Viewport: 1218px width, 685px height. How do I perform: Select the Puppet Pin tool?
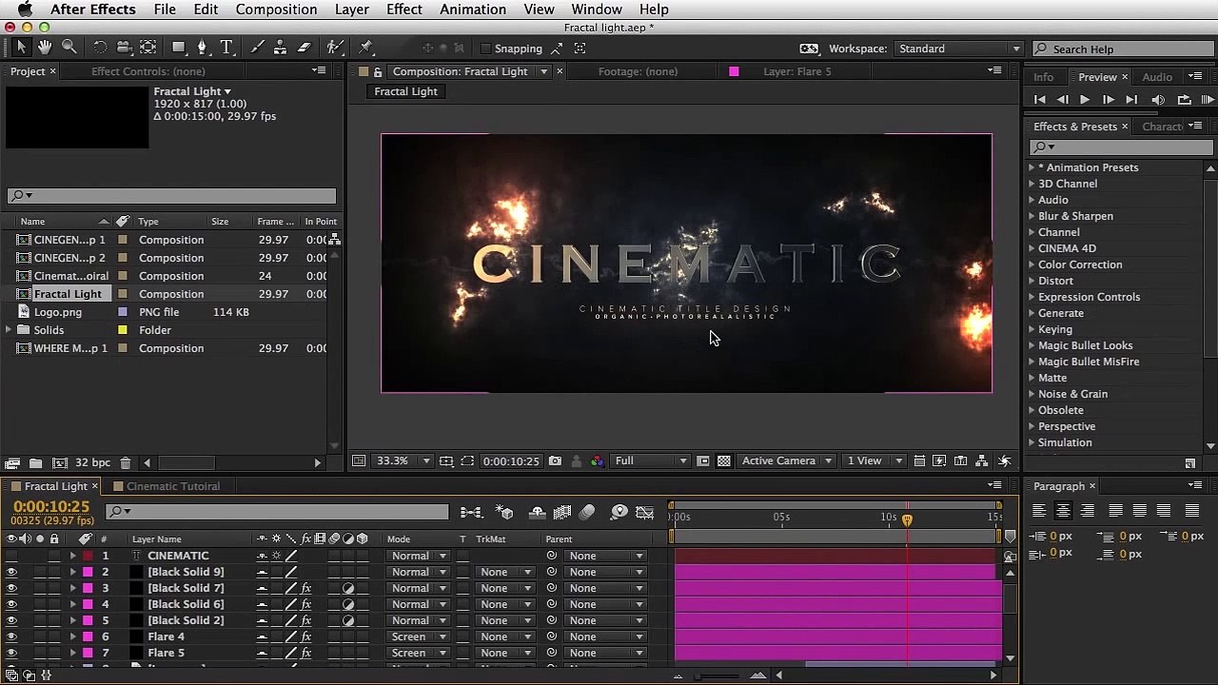366,47
